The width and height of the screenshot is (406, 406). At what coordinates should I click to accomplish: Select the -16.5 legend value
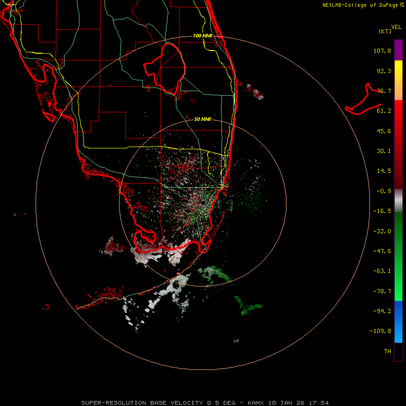(382, 211)
